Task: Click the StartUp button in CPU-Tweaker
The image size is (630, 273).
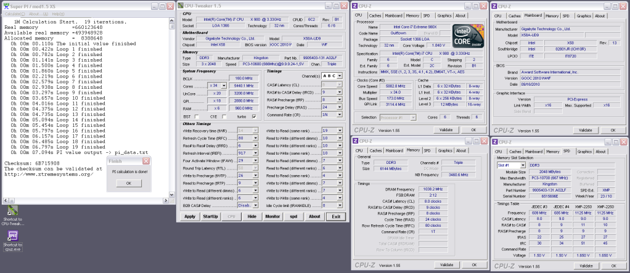Action: [x=210, y=216]
